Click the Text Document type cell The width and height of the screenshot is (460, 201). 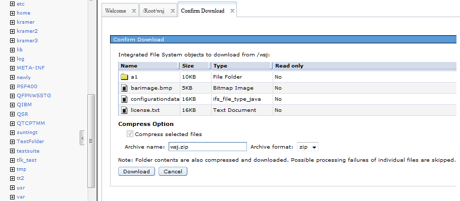click(242, 110)
